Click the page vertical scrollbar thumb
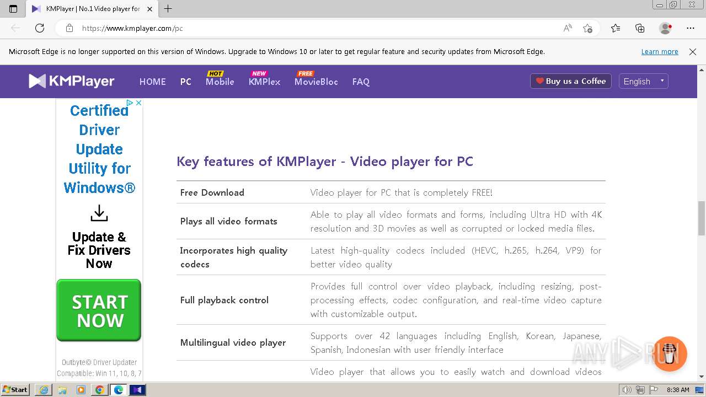 [x=702, y=218]
